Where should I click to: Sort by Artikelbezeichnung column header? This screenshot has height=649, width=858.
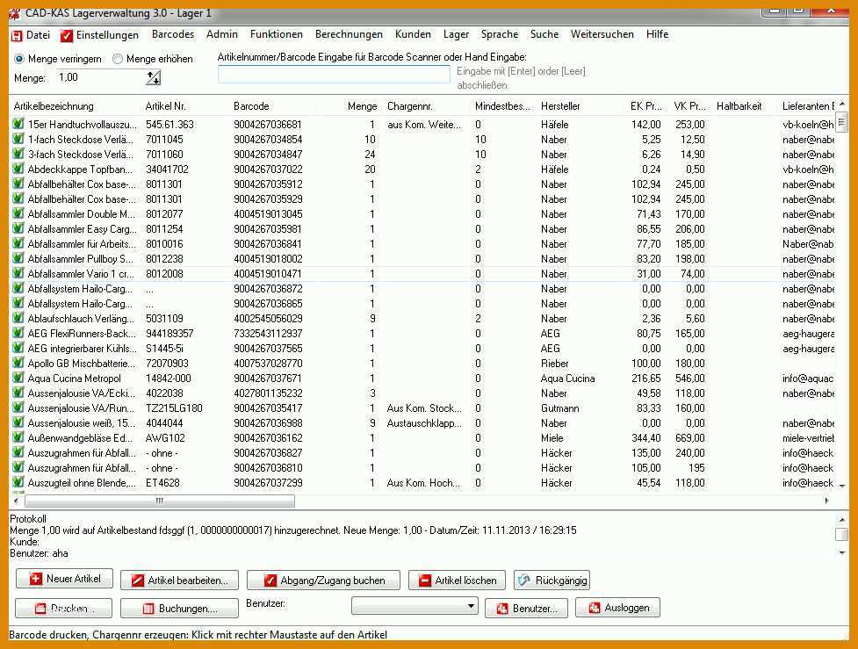point(54,106)
